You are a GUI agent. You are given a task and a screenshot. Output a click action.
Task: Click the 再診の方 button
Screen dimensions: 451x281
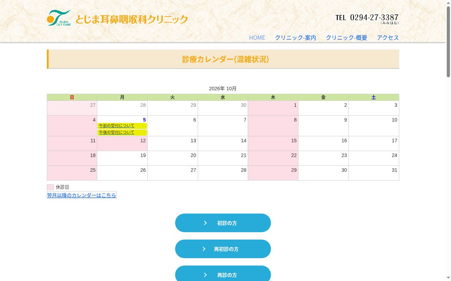(x=223, y=273)
